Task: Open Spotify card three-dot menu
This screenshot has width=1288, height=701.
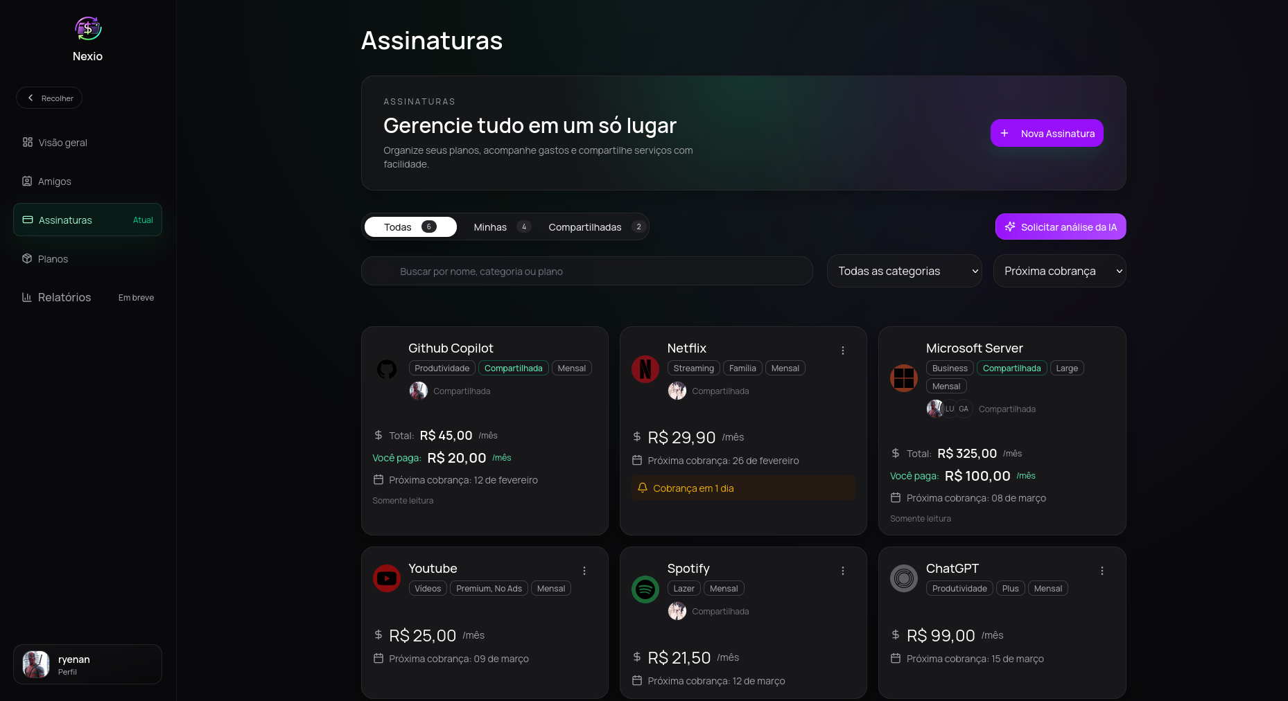Action: (x=843, y=571)
